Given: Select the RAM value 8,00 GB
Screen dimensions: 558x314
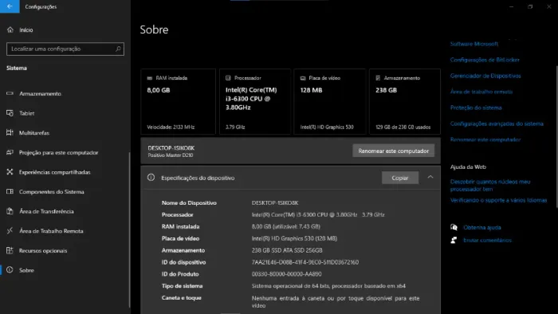Looking at the screenshot, I should point(159,90).
